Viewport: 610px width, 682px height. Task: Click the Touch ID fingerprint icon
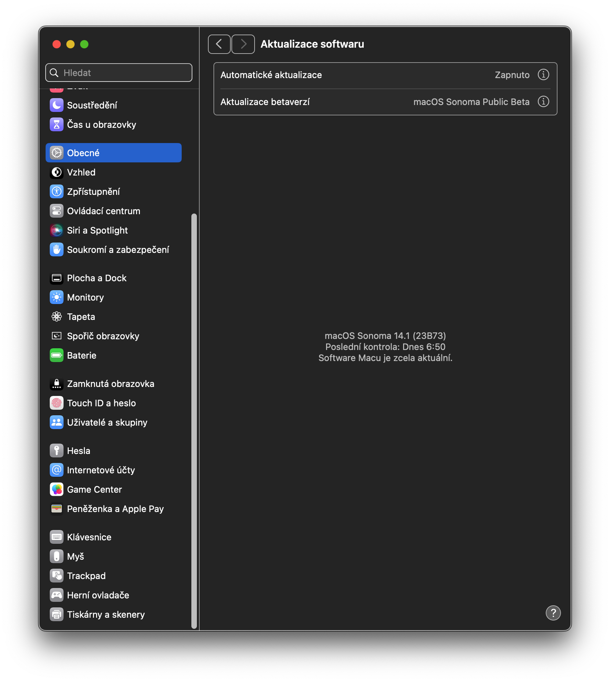(x=57, y=403)
